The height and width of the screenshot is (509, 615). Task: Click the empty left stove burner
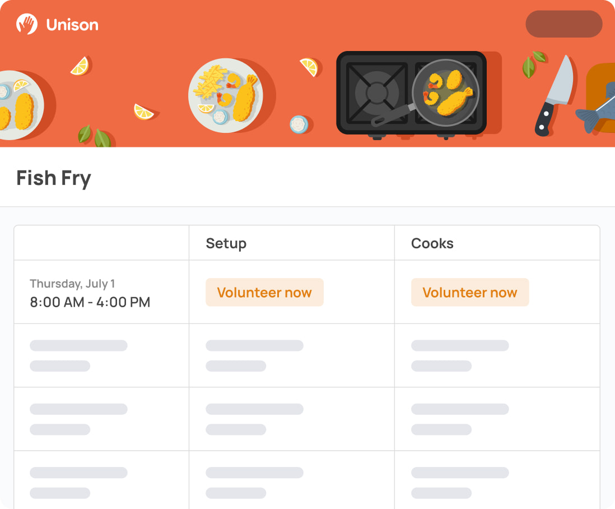tap(376, 91)
